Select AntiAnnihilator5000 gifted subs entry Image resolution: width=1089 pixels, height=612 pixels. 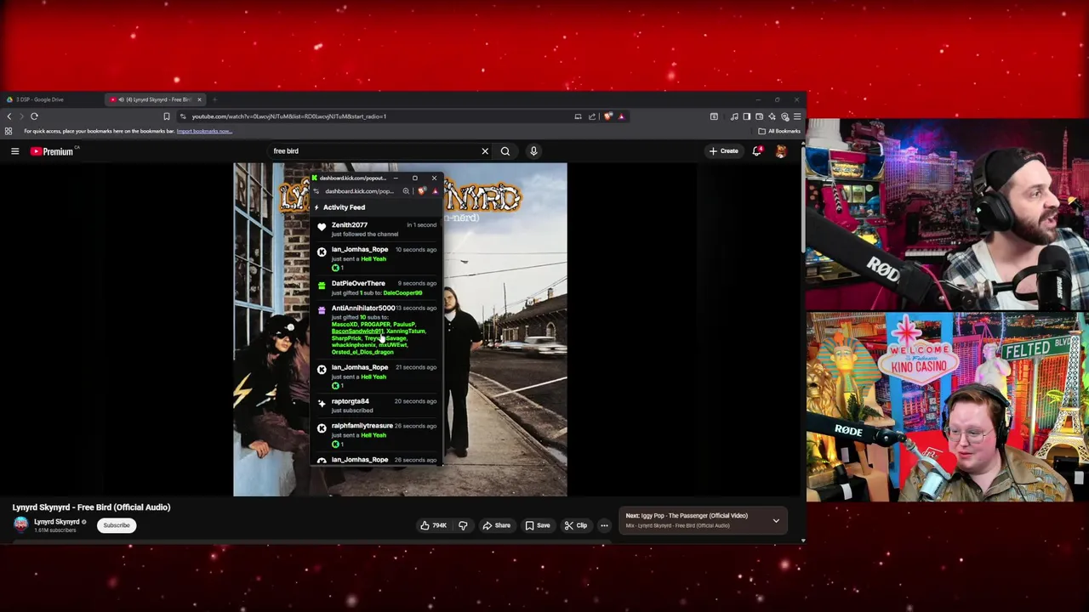[x=377, y=331]
